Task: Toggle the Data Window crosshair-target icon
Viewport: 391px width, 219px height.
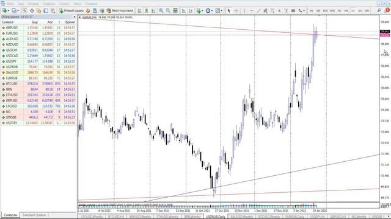Action: [x=32, y=11]
